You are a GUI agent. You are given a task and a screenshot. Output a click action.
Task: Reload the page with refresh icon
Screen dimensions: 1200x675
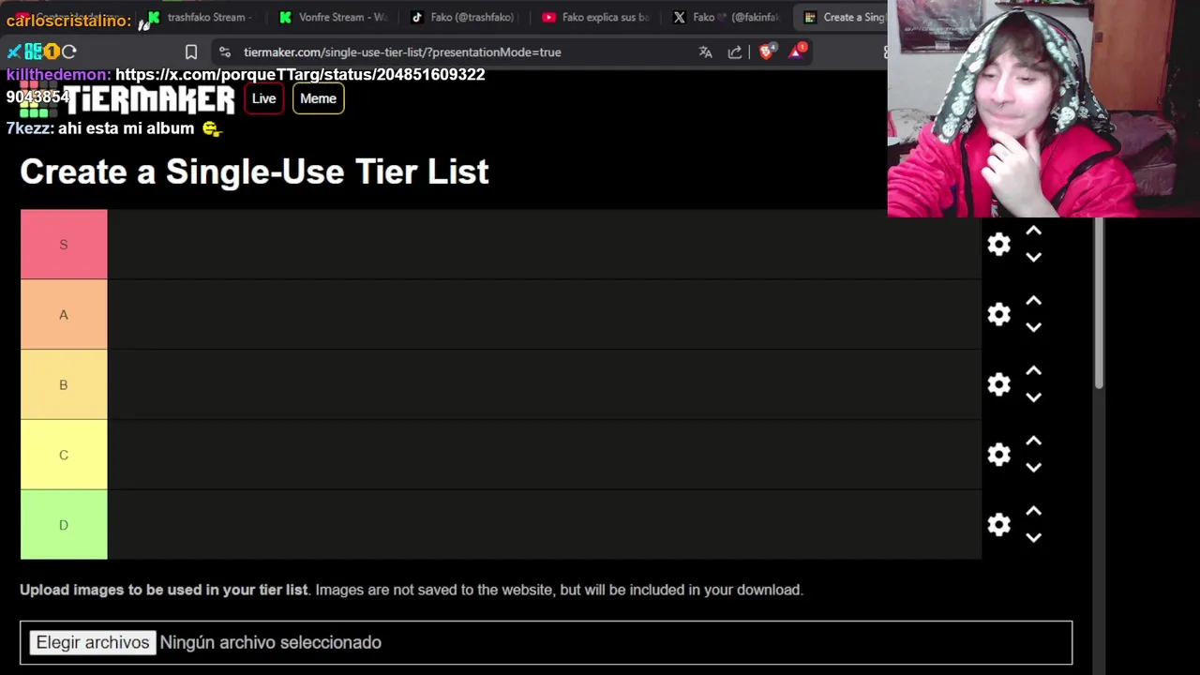tap(68, 52)
